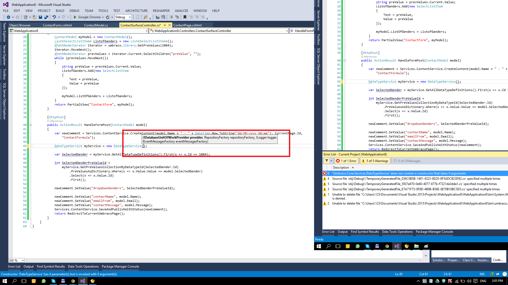Screen dimensions: 508x285
Task: Open the Undo history dropdown arrow
Action: point(59,17)
